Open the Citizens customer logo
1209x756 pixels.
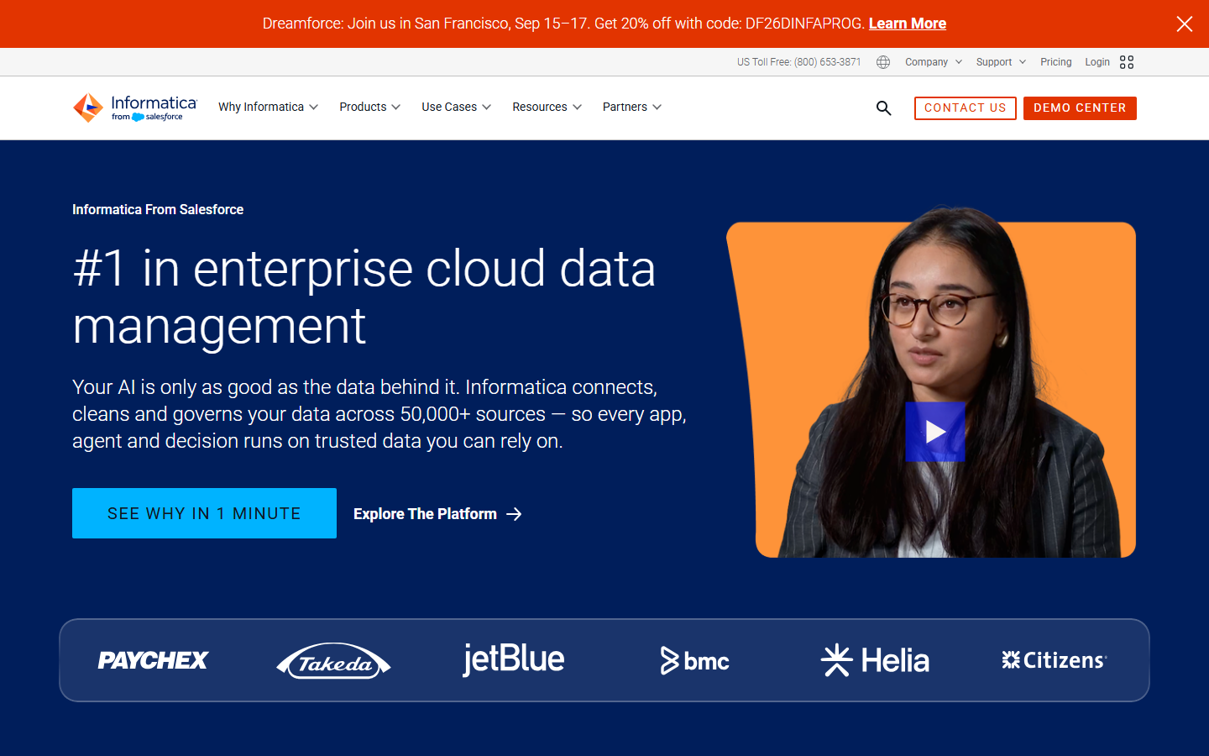point(1055,660)
